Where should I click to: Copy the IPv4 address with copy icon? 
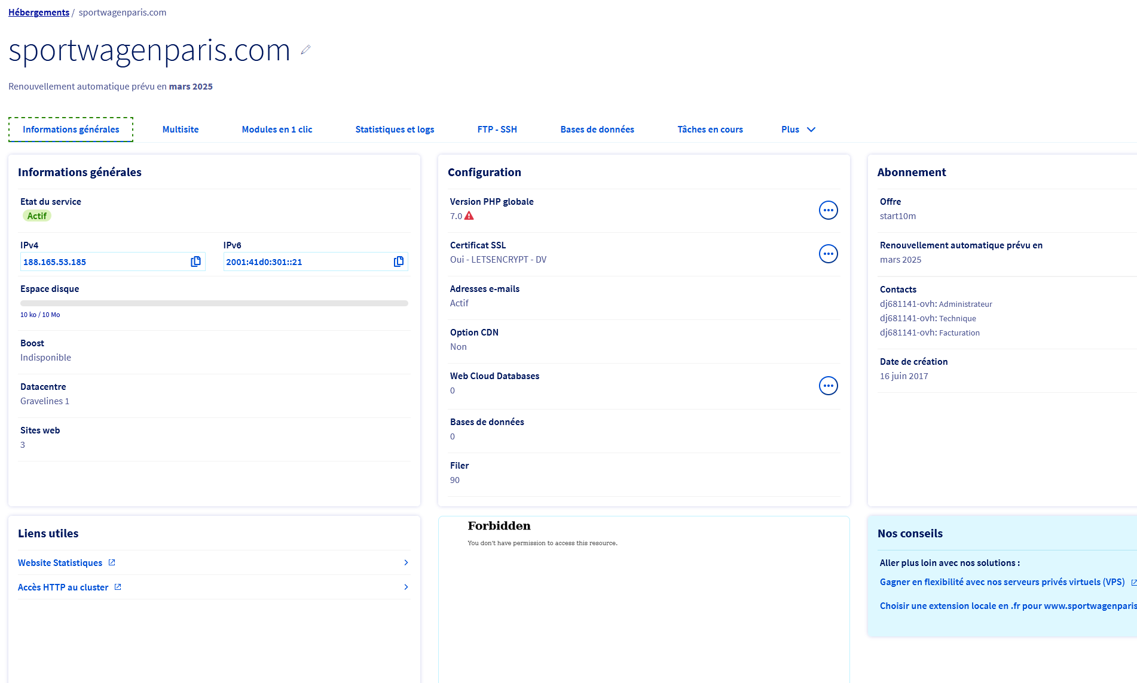pos(195,261)
